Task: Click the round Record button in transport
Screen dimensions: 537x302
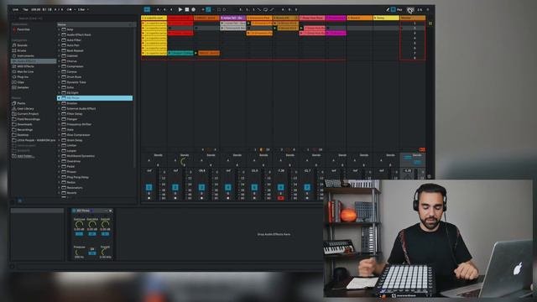Action: tap(194, 9)
